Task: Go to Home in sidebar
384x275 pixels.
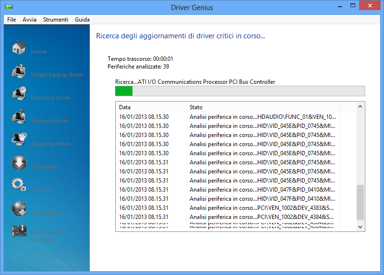Action: [39, 52]
